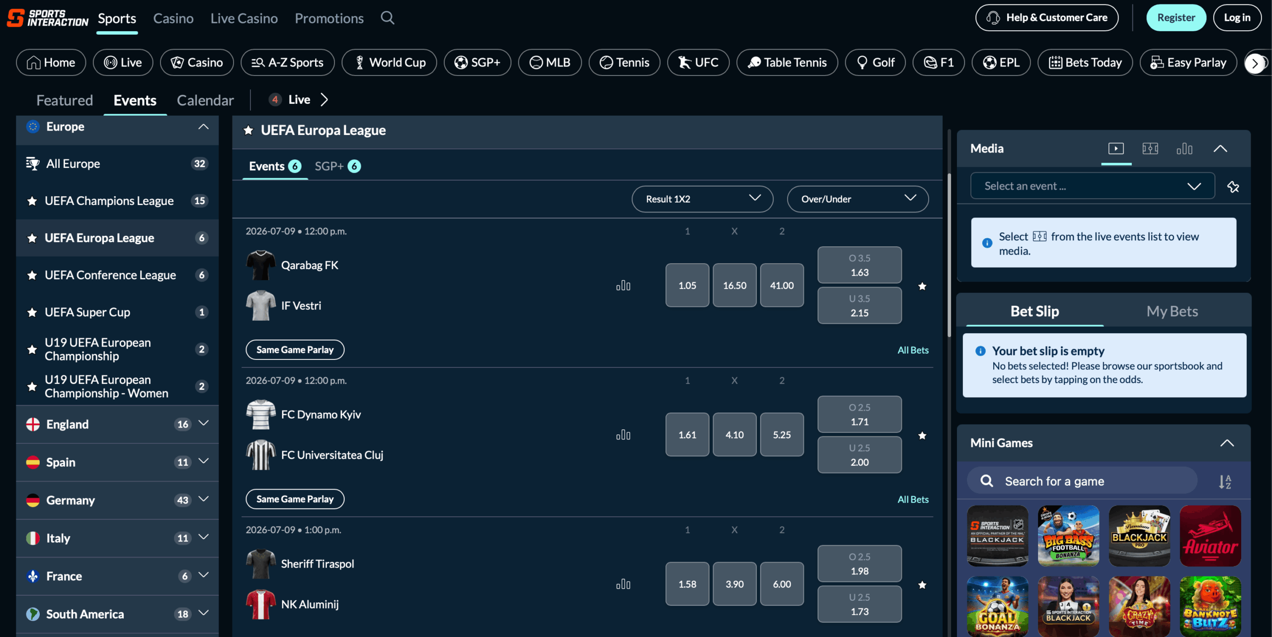Select Over 3.5 odds 1.63
Viewport: 1272px width, 637px height.
click(860, 265)
